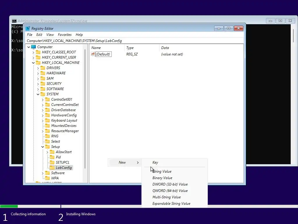The image size is (298, 224).
Task: Maximize the Registry Editor window
Action: (229, 28)
